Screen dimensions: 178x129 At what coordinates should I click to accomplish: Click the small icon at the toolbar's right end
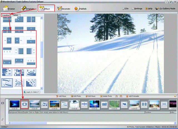(x=175, y=96)
